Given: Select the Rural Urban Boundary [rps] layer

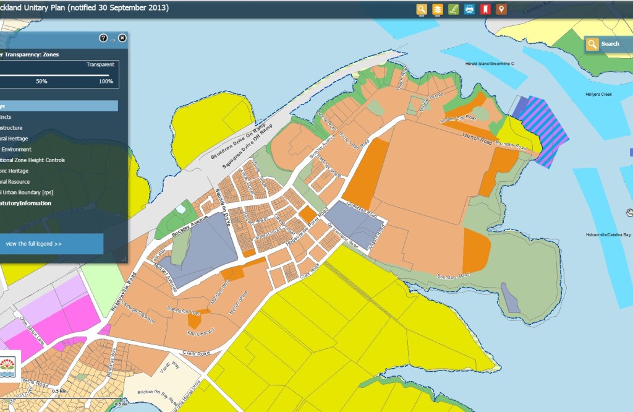Looking at the screenshot, I should 26,192.
